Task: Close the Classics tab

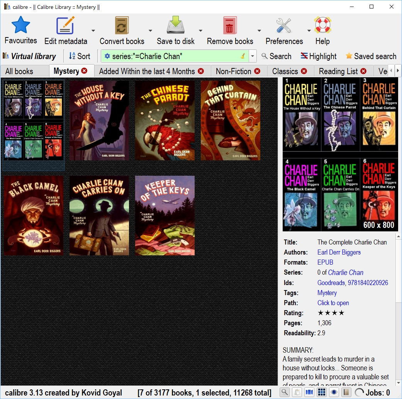Action: [x=304, y=71]
